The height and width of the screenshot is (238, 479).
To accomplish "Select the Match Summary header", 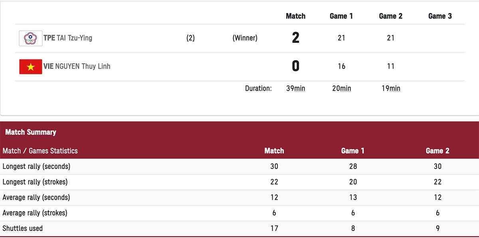I will click(x=31, y=132).
